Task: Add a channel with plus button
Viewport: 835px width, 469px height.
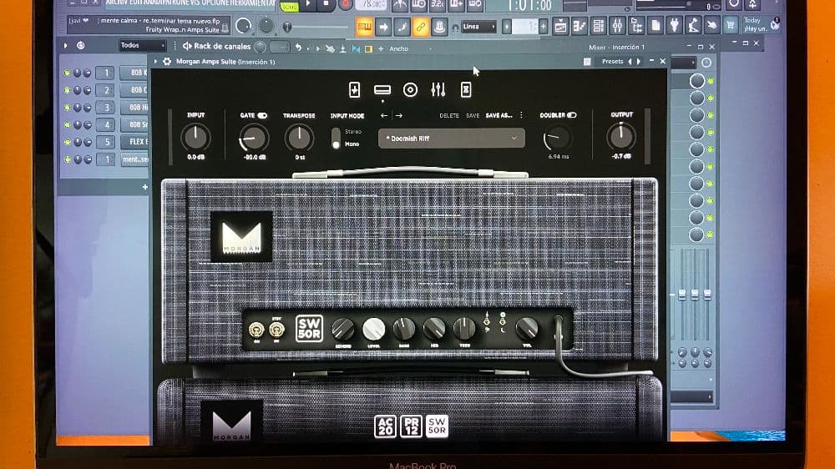Action: coord(144,187)
